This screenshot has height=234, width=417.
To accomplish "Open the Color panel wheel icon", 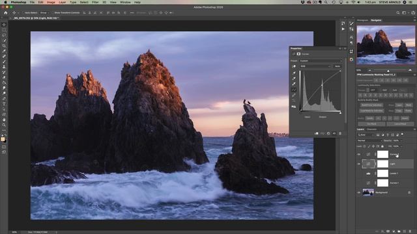I will 351,60.
